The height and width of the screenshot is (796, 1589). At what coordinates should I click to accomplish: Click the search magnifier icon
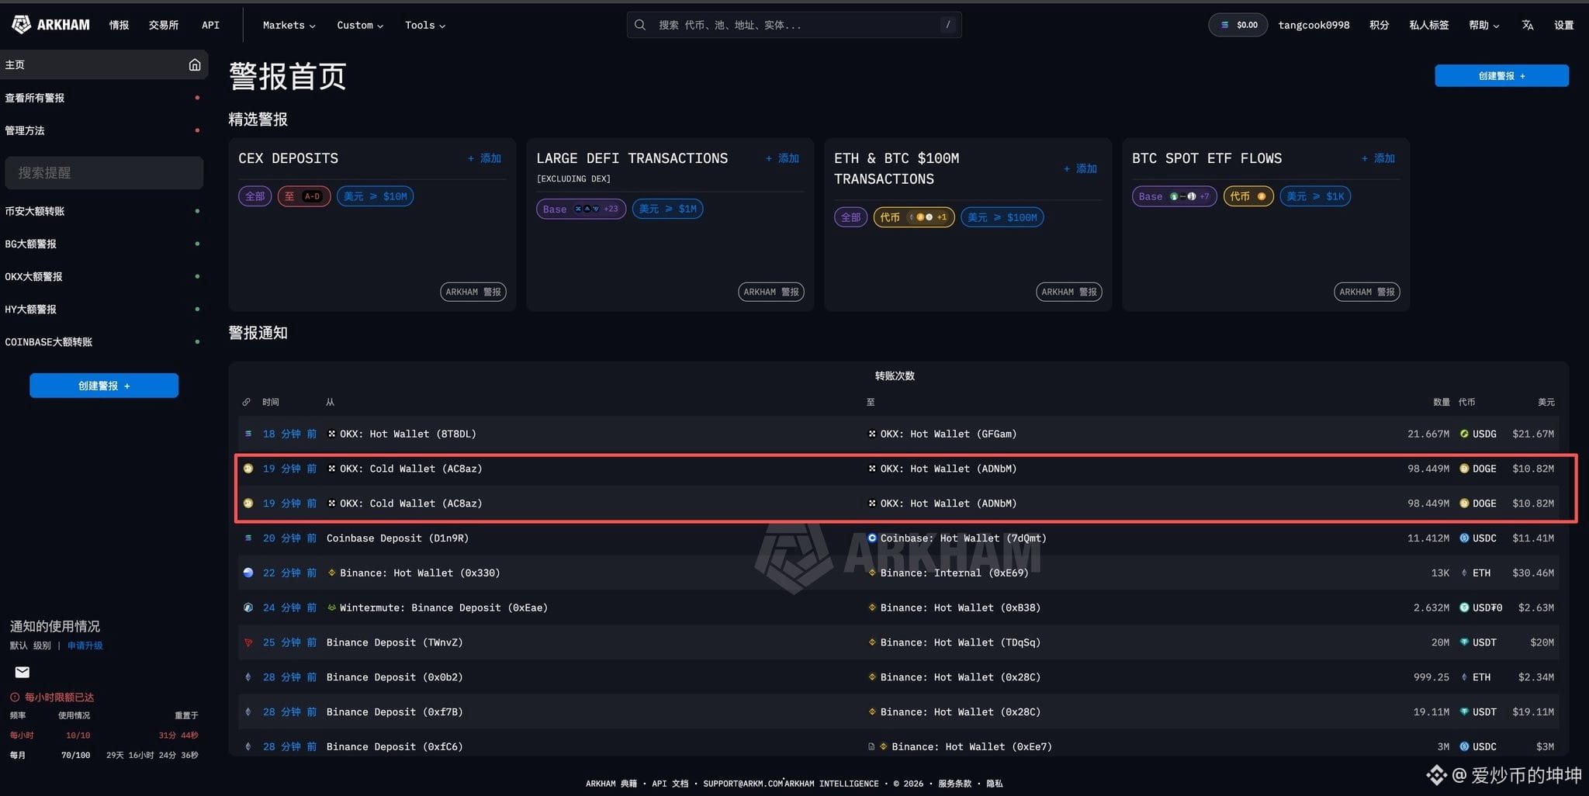point(640,25)
